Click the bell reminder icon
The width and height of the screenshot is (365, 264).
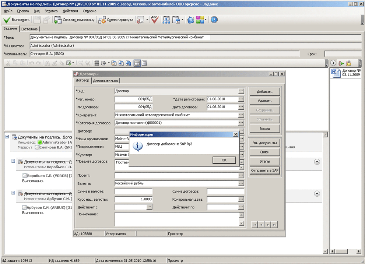(x=191, y=20)
